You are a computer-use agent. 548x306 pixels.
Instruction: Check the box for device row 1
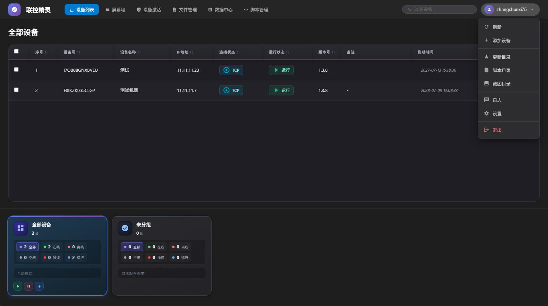tap(16, 70)
